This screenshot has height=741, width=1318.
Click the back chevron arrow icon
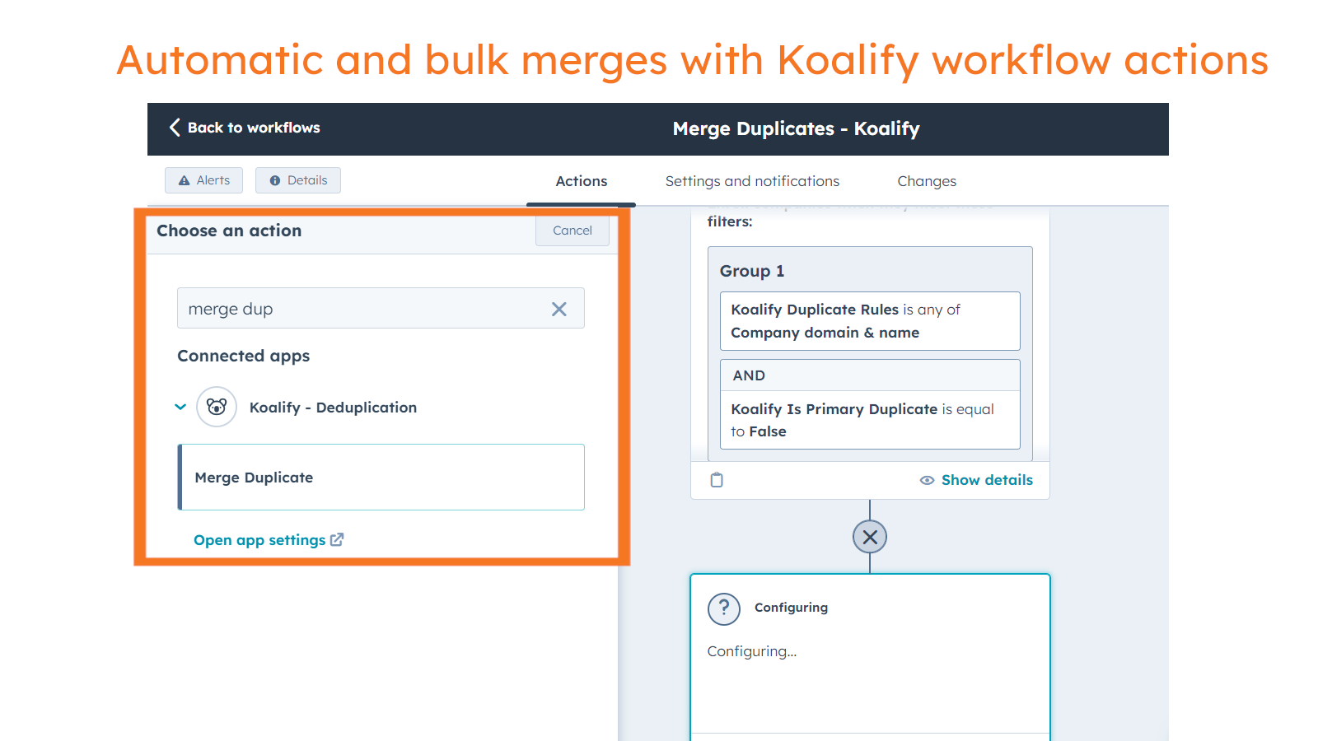(x=175, y=127)
